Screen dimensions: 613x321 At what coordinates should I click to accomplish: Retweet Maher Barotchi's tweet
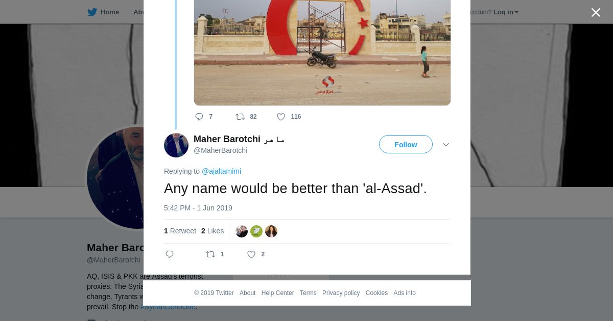coord(210,254)
